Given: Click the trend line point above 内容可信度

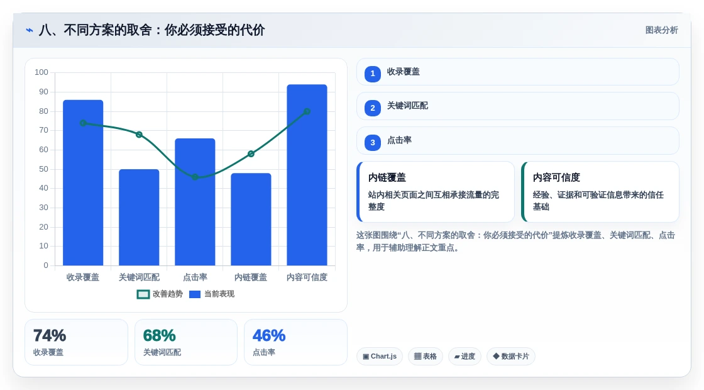Looking at the screenshot, I should (307, 111).
